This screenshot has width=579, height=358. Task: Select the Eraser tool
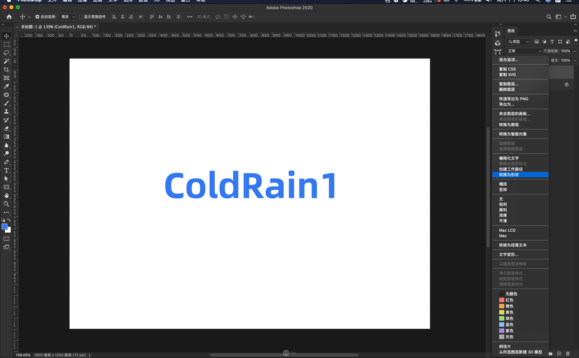click(6, 128)
